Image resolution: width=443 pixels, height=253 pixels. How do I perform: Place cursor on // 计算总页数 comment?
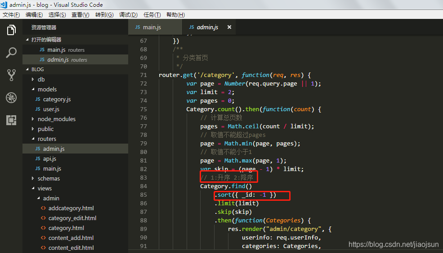point(221,117)
